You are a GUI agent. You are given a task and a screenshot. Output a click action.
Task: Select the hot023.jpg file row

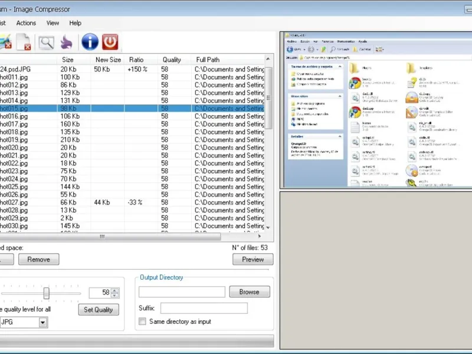pyautogui.click(x=132, y=171)
